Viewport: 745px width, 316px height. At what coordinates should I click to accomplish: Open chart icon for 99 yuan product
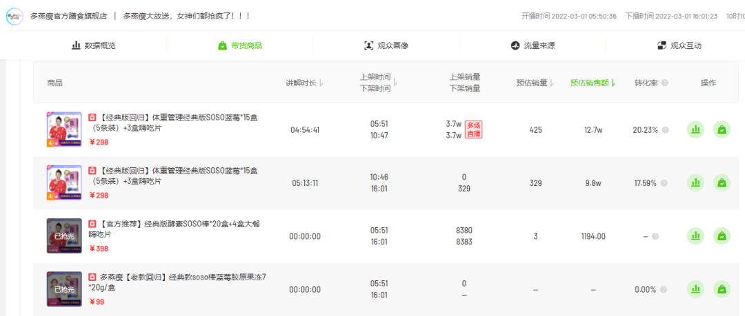pos(696,289)
